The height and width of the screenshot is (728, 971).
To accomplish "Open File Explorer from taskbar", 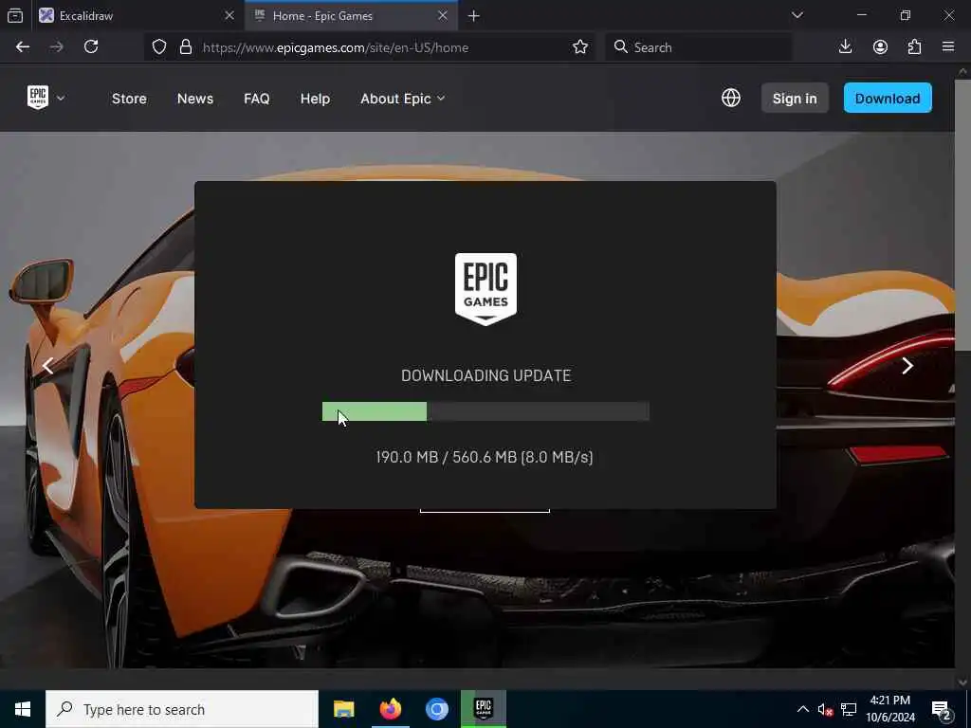I will coord(343,709).
